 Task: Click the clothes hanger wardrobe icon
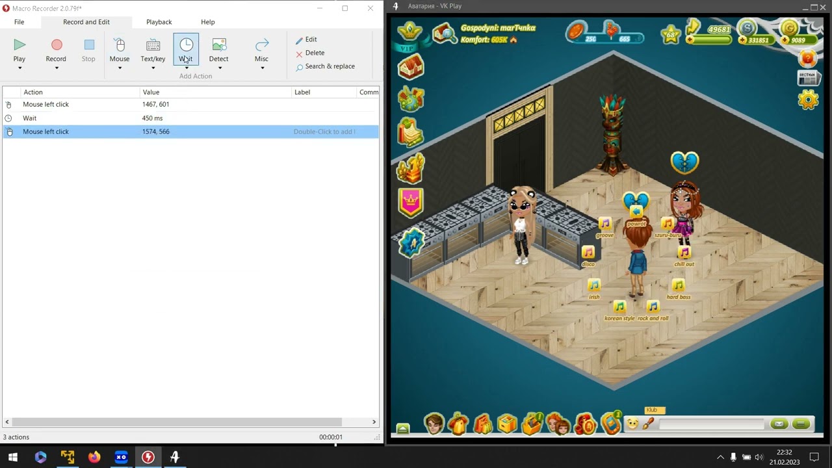[458, 424]
